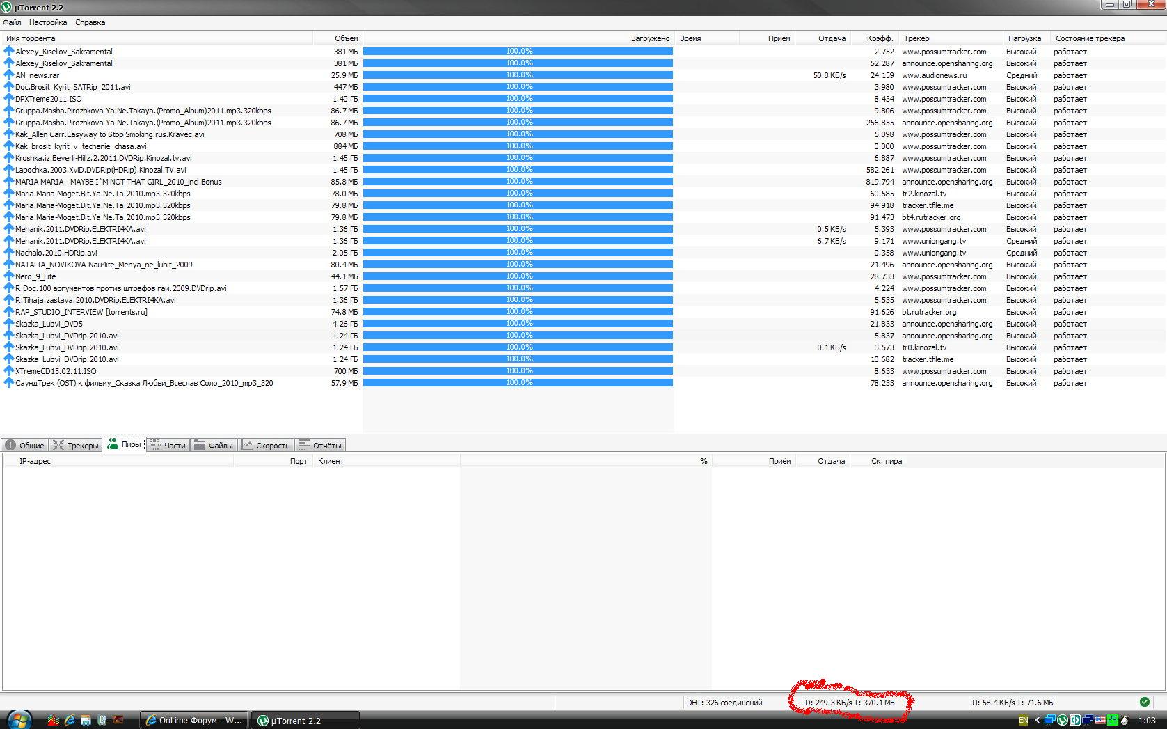The height and width of the screenshot is (729, 1167).
Task: Open the Файл menu
Action: 12,22
